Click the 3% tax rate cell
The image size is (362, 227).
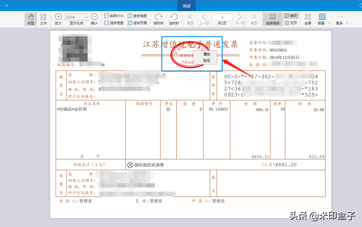point(282,110)
